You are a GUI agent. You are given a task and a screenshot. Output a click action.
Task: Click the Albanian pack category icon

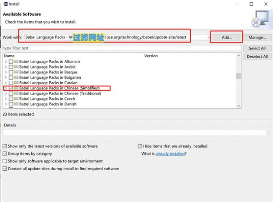point(16,61)
